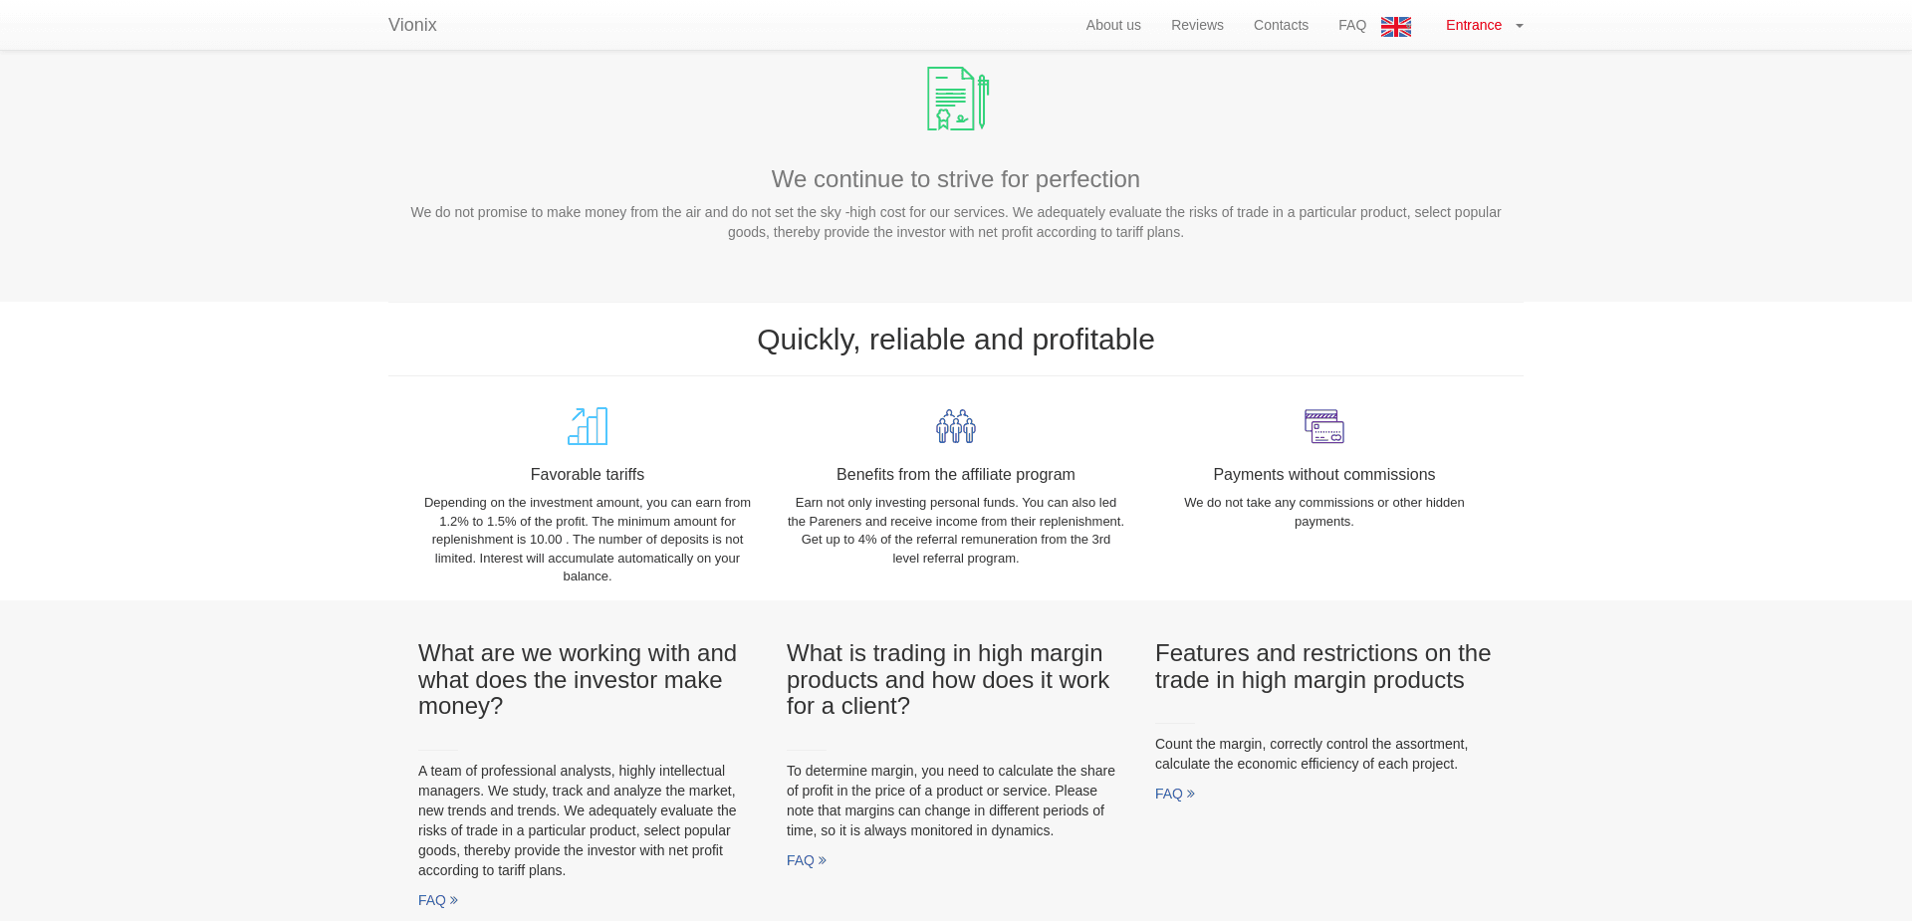Viewport: 1912px width, 921px height.
Task: Select Reviews in the navigation bar
Action: pos(1197,25)
